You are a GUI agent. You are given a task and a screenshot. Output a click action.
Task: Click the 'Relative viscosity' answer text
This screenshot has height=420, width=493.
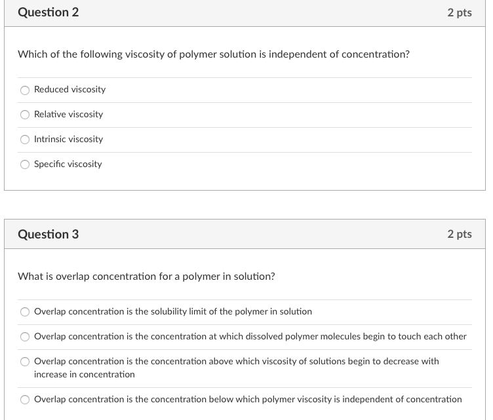click(68, 114)
